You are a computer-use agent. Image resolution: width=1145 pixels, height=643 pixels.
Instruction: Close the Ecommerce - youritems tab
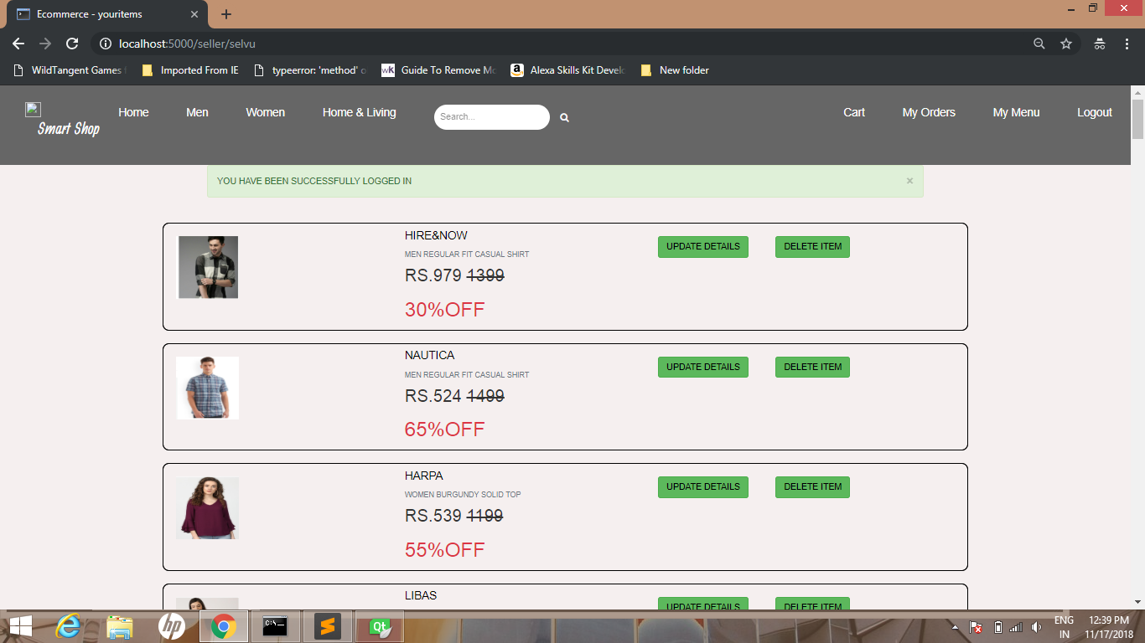194,14
